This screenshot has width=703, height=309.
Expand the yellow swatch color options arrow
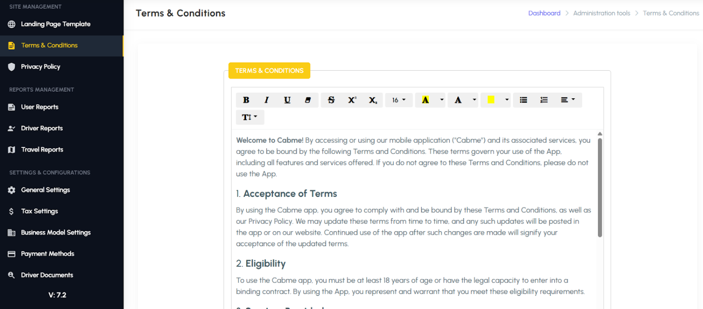pos(507,100)
